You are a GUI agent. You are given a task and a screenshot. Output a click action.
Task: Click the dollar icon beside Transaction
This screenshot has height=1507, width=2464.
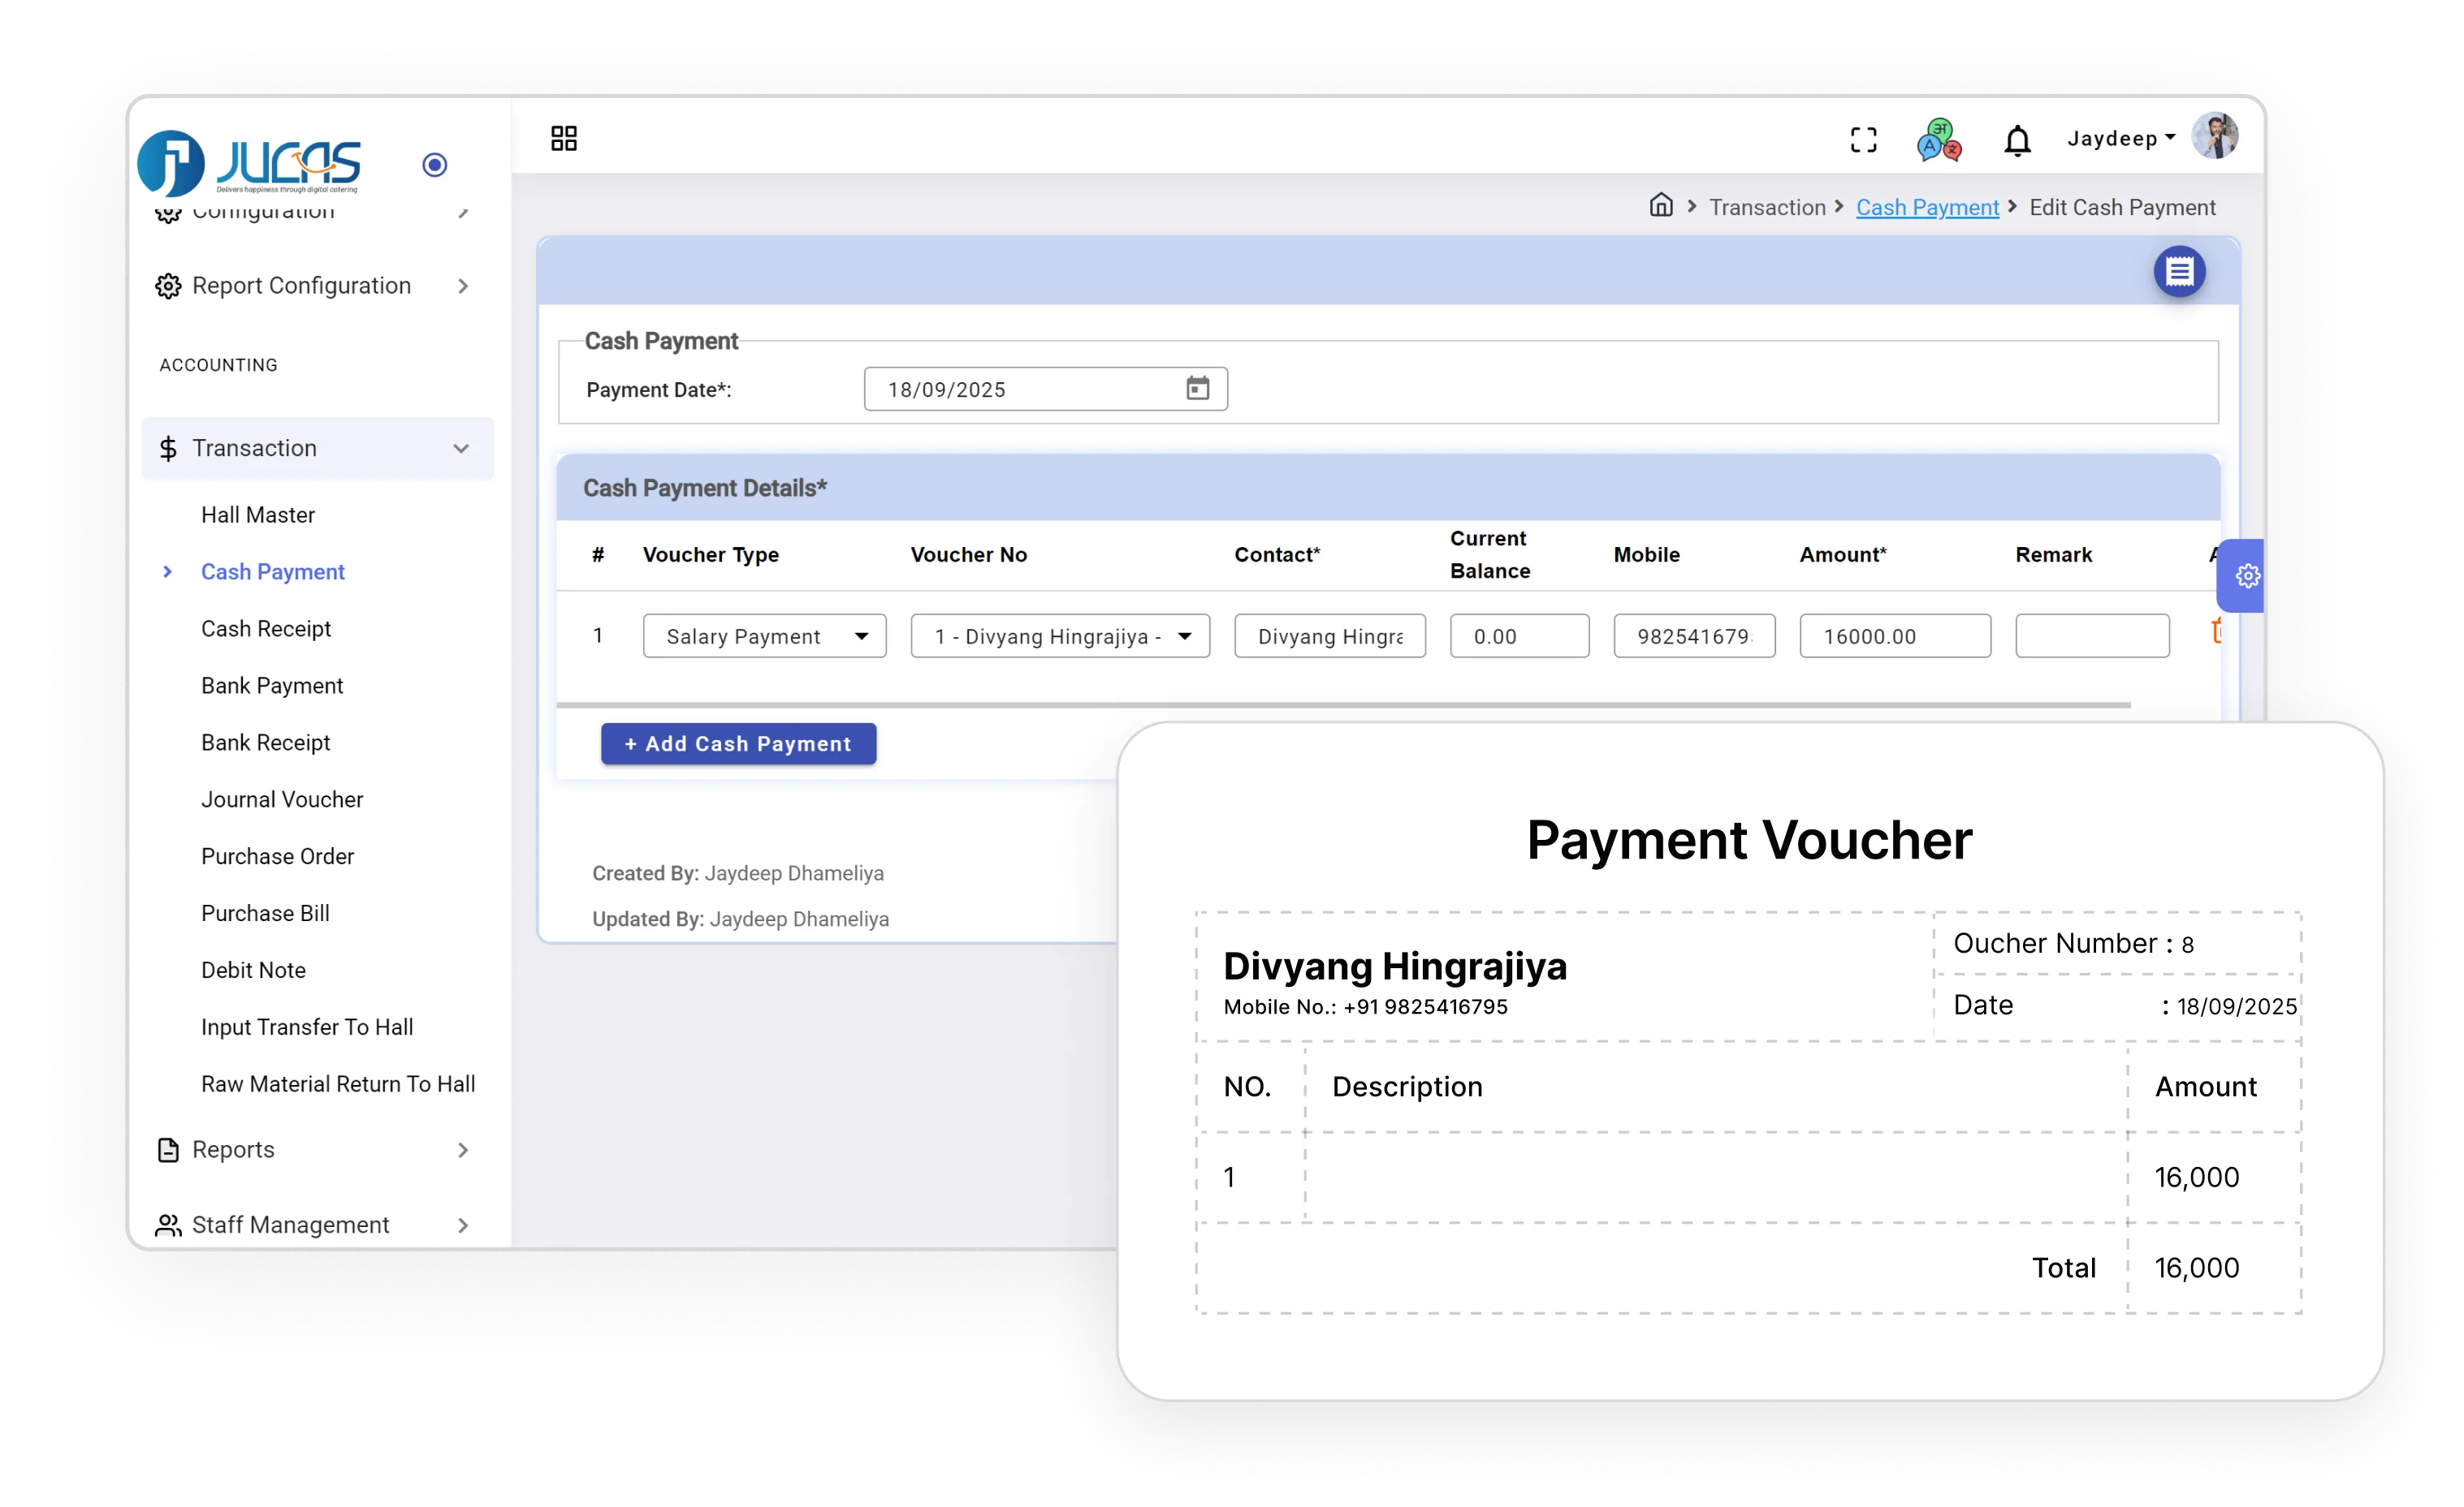tap(169, 448)
